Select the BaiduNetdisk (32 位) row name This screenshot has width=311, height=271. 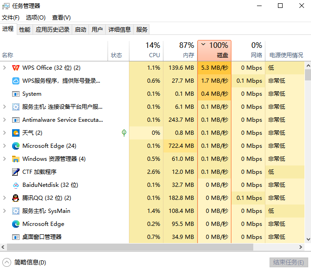coord(50,185)
